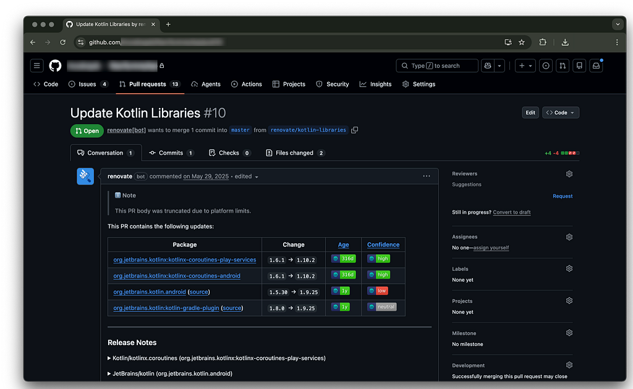Open the Copilot dropdown arrow
The height and width of the screenshot is (389, 633).
pos(499,65)
